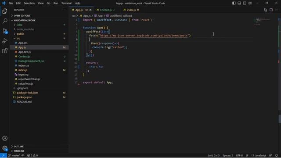Open notifications bell in status bar
Screen dimensions: 281x158
[x=277, y=155]
